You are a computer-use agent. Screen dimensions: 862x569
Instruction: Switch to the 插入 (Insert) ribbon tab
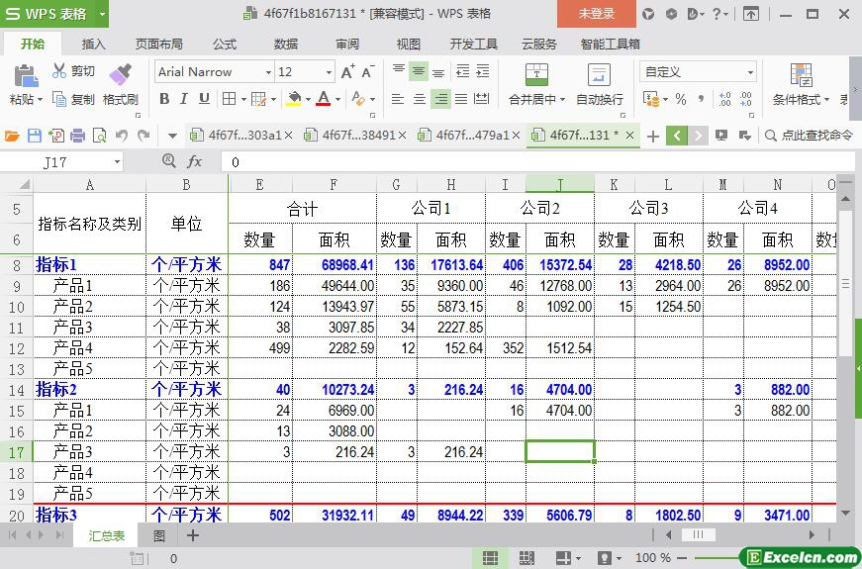[x=94, y=45]
